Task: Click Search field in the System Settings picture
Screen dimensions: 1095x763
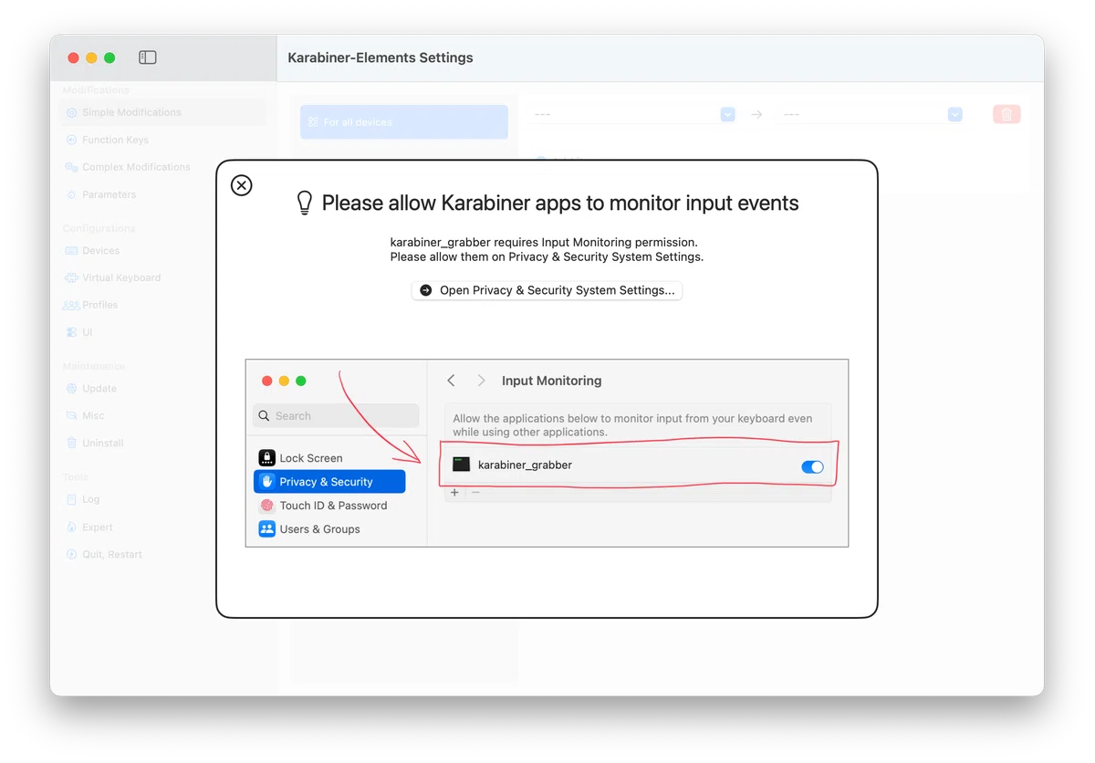Action: coord(336,415)
